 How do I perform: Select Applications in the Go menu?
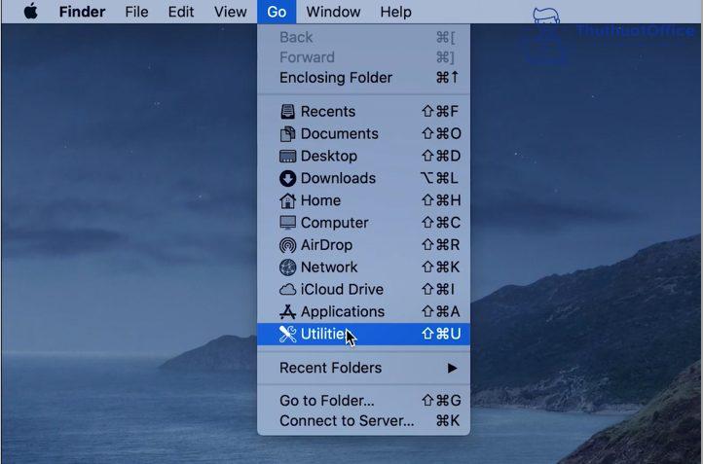(363, 311)
